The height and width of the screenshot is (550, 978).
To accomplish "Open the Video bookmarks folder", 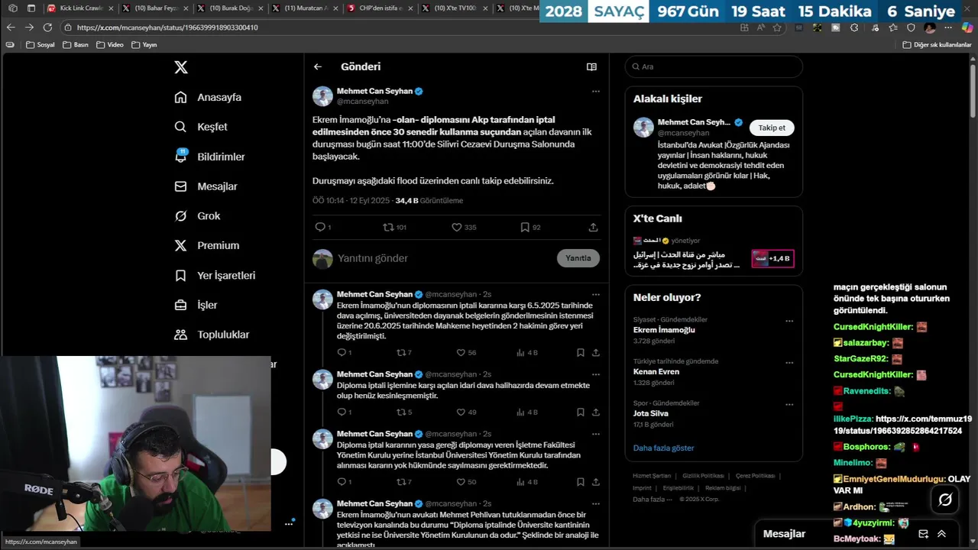I will (109, 44).
